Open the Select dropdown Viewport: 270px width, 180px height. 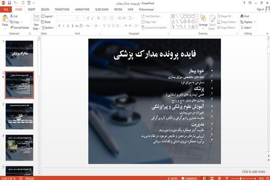247,27
